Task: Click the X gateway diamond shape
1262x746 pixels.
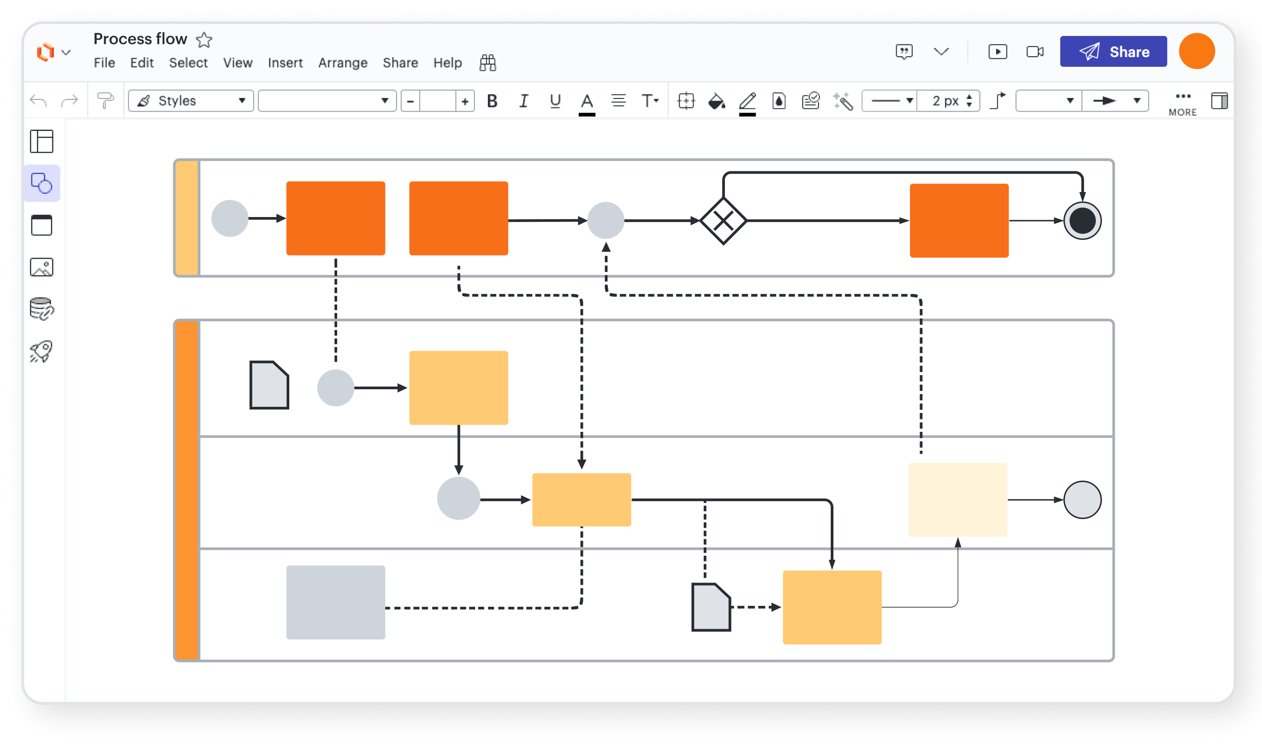Action: 723,221
